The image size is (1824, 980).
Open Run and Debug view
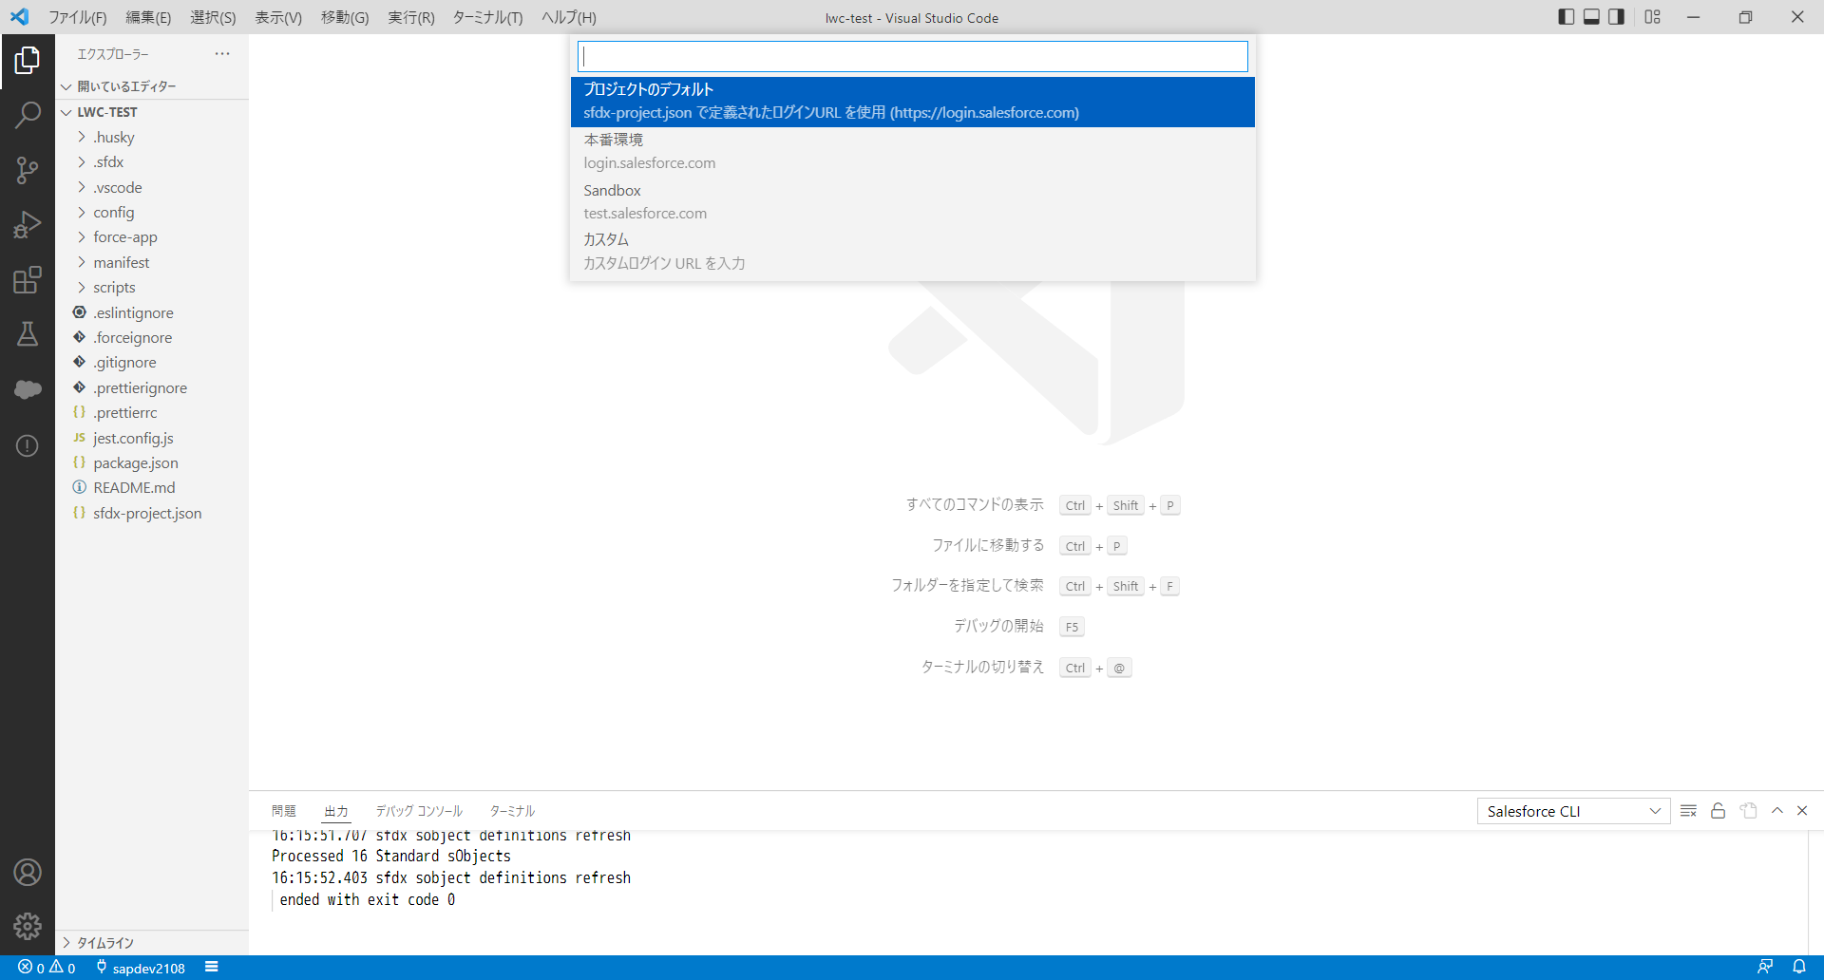28,225
